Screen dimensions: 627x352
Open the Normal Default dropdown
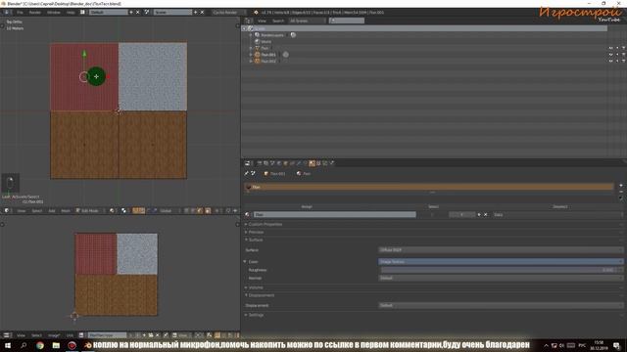(x=501, y=278)
